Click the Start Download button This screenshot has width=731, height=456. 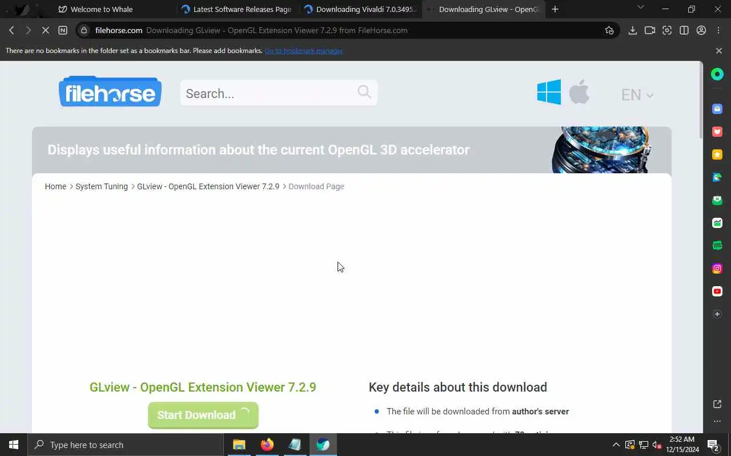click(x=203, y=415)
